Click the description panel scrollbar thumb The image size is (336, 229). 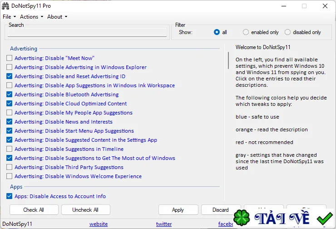pos(228,60)
